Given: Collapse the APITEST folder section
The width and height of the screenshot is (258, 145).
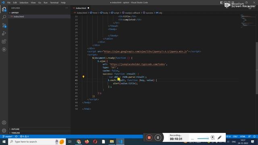Looking at the screenshot, I should 40,12.
